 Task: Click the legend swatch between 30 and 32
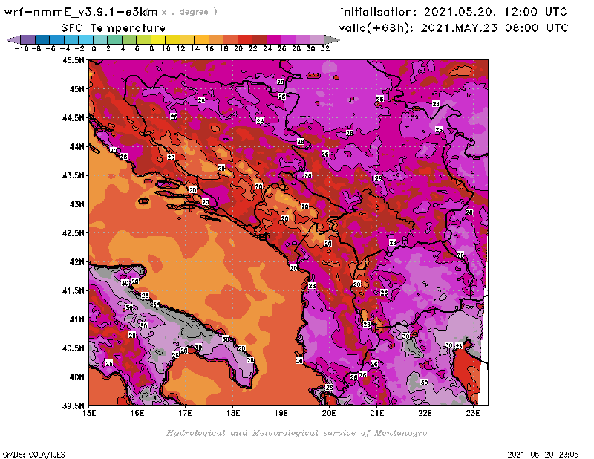coord(317,40)
